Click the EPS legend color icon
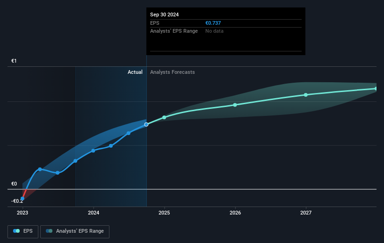This screenshot has height=243, width=384. (16, 231)
